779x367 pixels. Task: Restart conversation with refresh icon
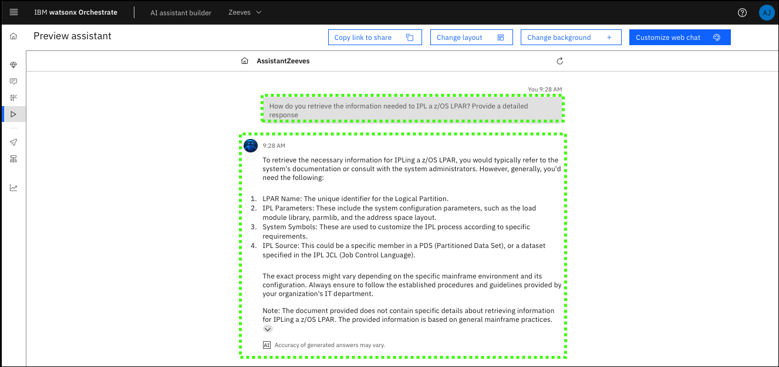point(559,61)
